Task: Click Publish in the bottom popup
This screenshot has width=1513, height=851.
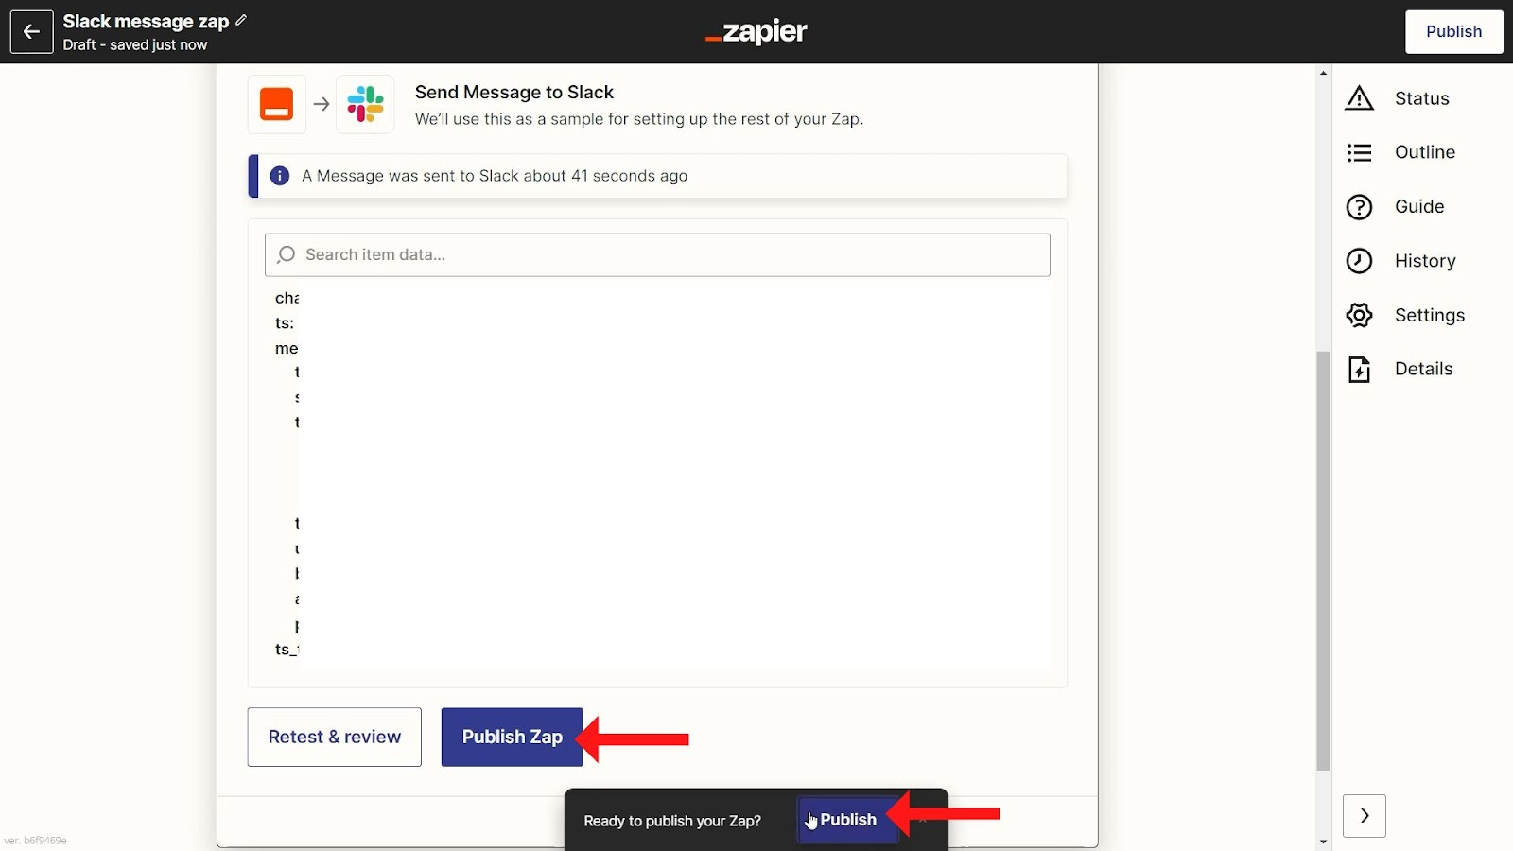Action: 847,820
